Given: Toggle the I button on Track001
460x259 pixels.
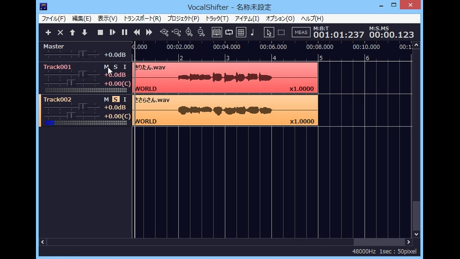Looking at the screenshot, I should pyautogui.click(x=125, y=67).
